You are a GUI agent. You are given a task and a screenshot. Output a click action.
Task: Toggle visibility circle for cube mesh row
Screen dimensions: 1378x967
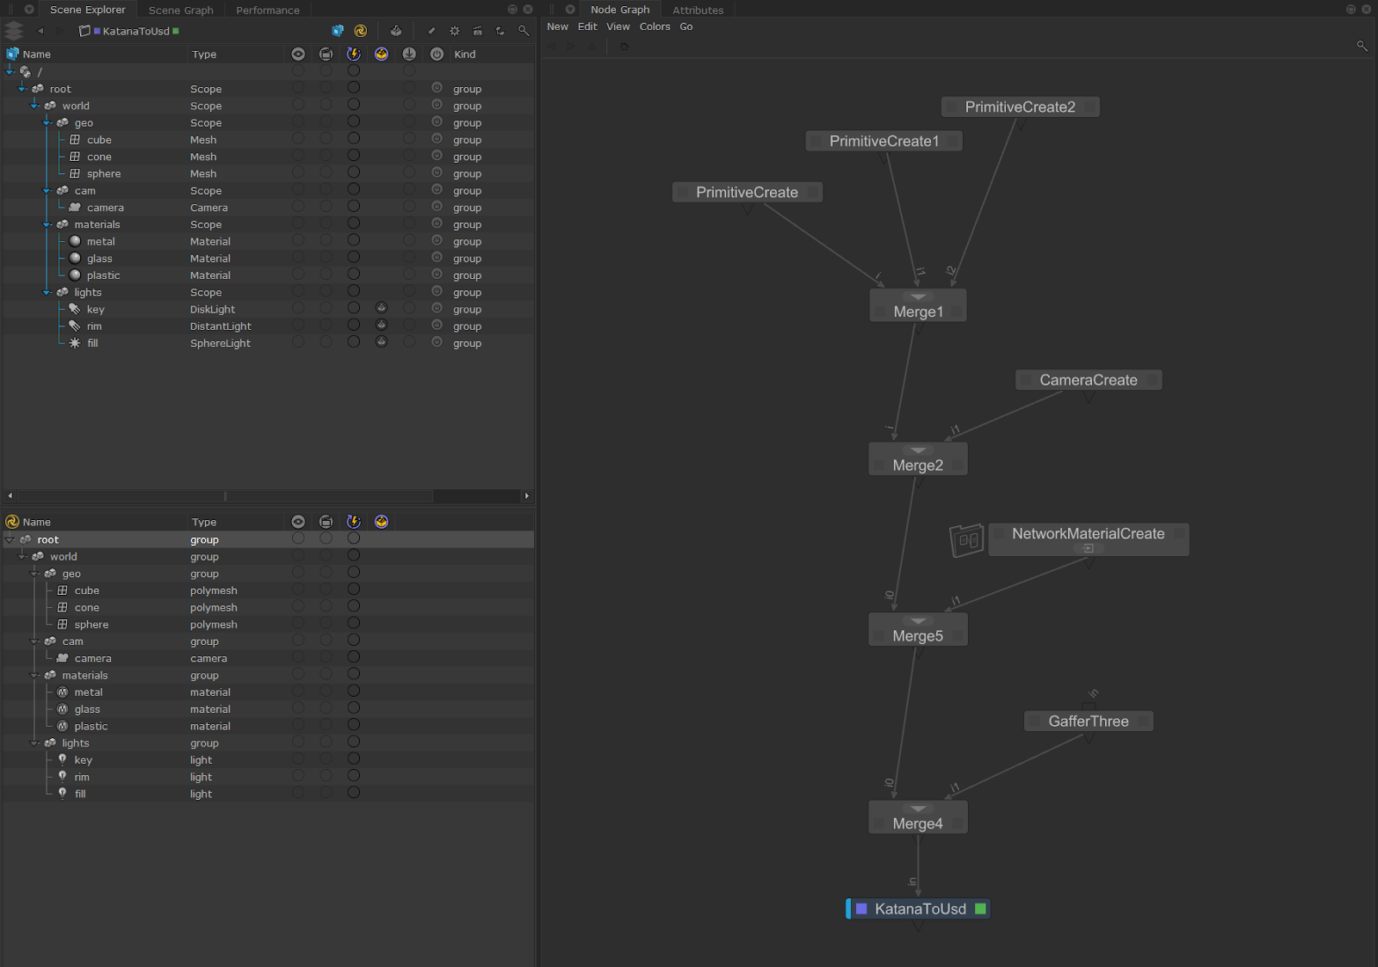pyautogui.click(x=298, y=139)
